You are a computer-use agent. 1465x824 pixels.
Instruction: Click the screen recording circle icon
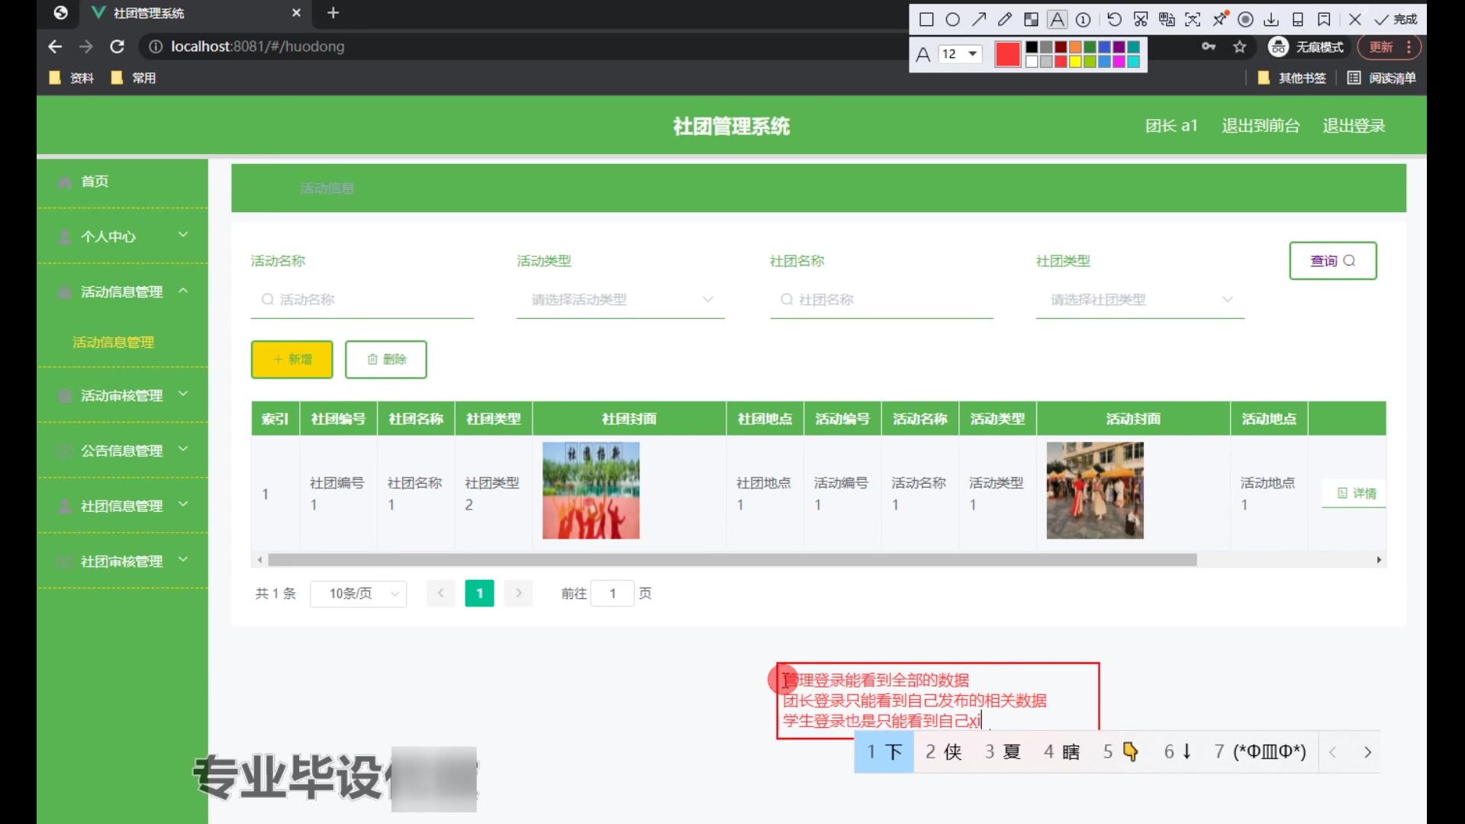coord(1245,19)
